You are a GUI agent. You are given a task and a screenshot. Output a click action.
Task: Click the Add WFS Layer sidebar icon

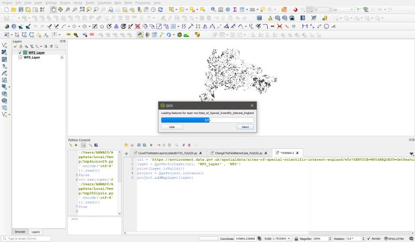click(4, 108)
